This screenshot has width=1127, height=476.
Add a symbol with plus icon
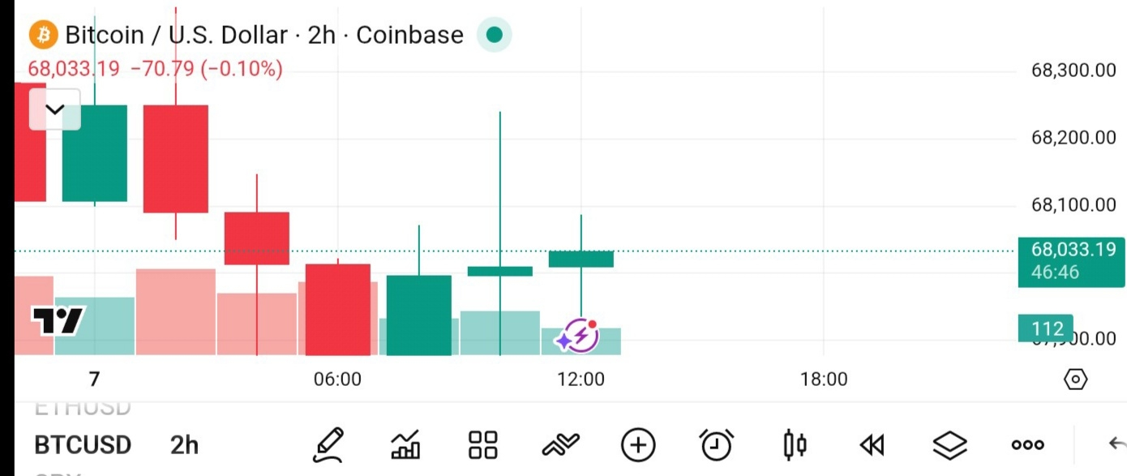[638, 444]
